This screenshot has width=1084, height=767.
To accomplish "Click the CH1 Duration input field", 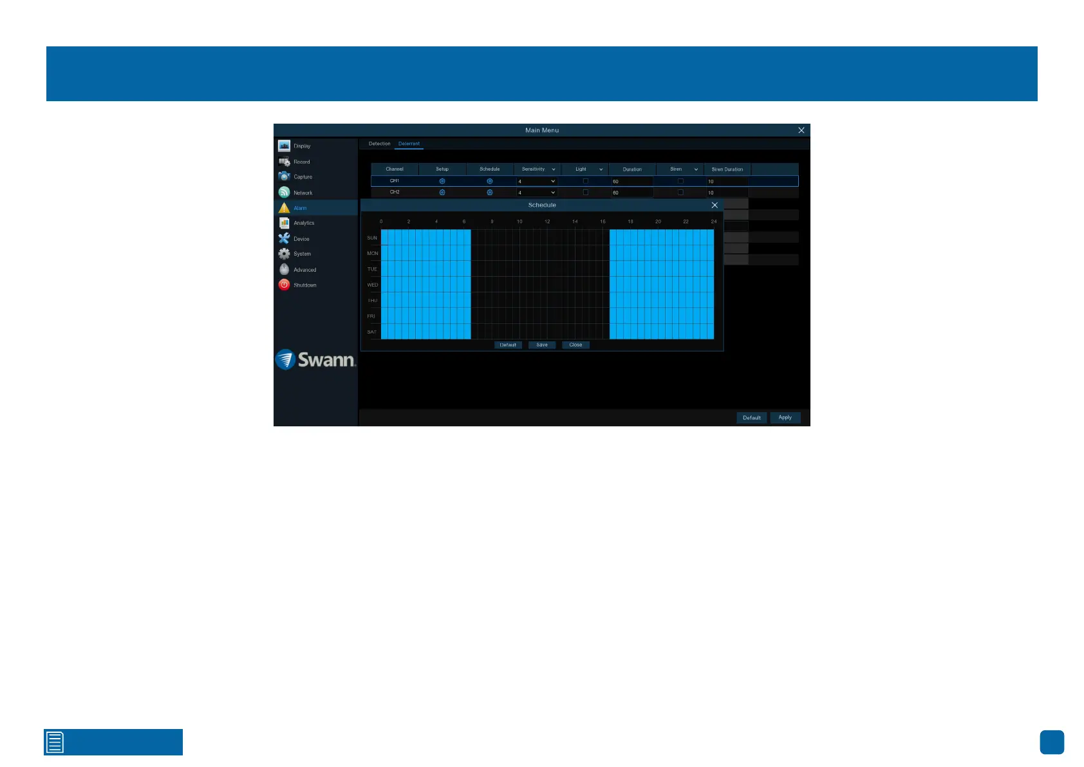I will click(x=631, y=182).
